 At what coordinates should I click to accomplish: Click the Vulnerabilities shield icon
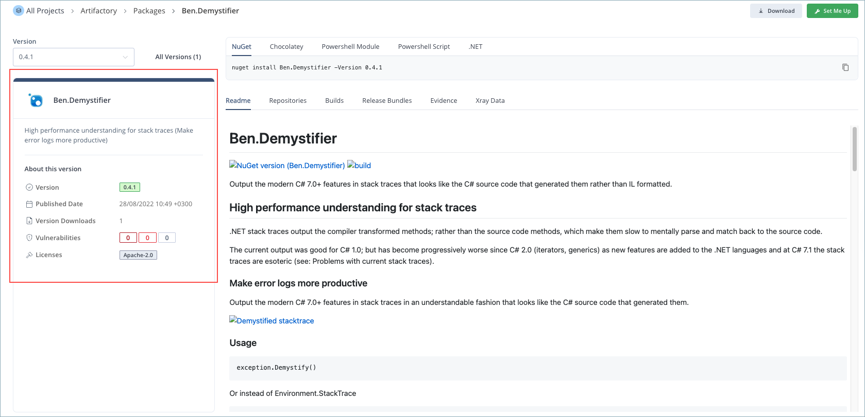[x=29, y=238]
